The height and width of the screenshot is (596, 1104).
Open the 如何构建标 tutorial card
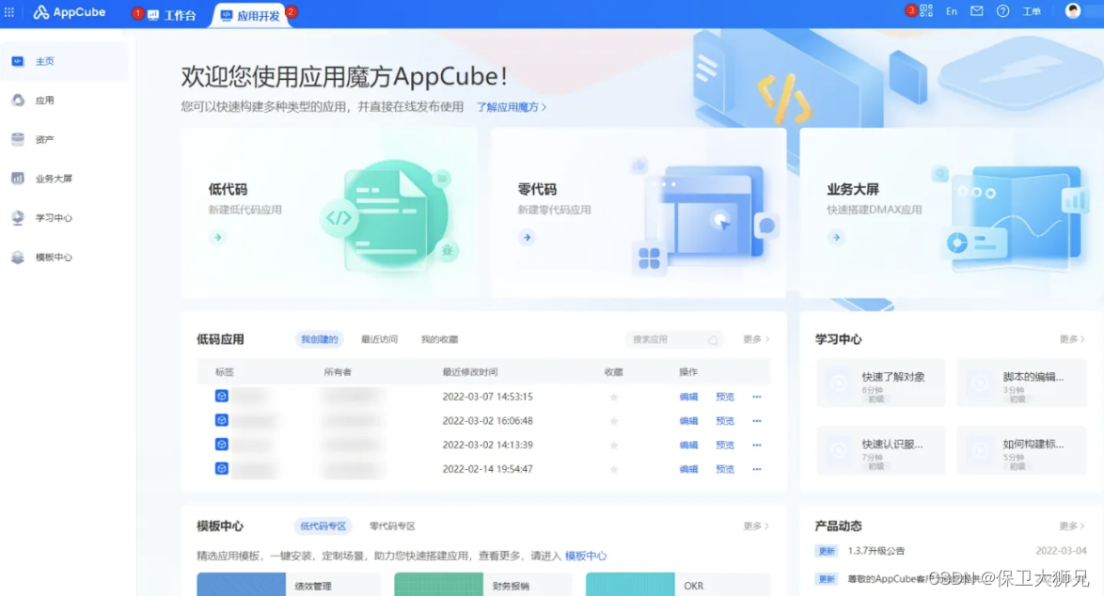tap(1021, 450)
